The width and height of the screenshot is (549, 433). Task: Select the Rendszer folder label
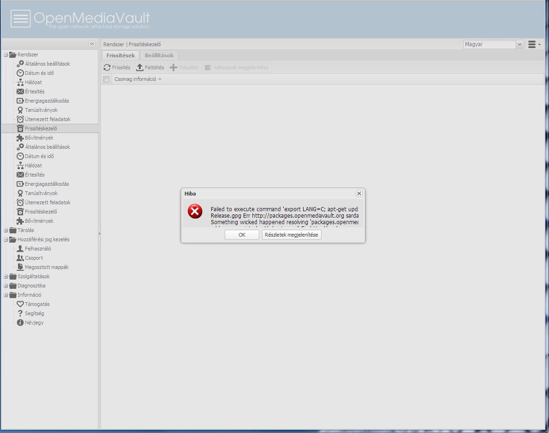point(28,55)
